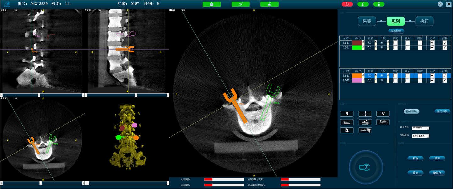Click the 添加规划 add plan button
Image resolution: width=453 pixels, height=189 pixels.
[x=395, y=31]
